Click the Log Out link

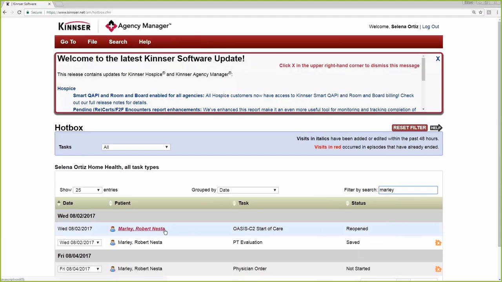click(431, 27)
